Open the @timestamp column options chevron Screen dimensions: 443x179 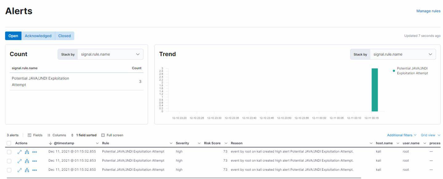pos(98,143)
